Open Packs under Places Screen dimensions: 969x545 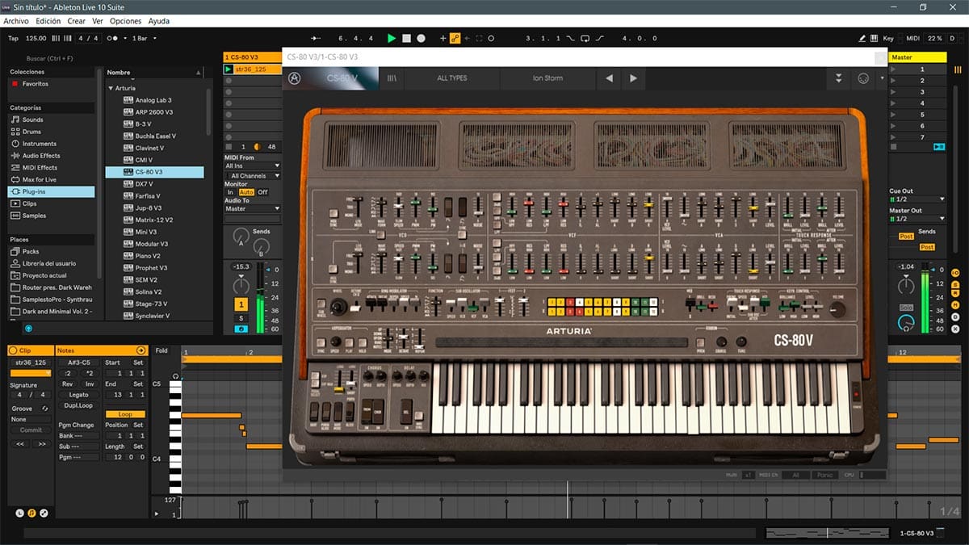click(31, 252)
